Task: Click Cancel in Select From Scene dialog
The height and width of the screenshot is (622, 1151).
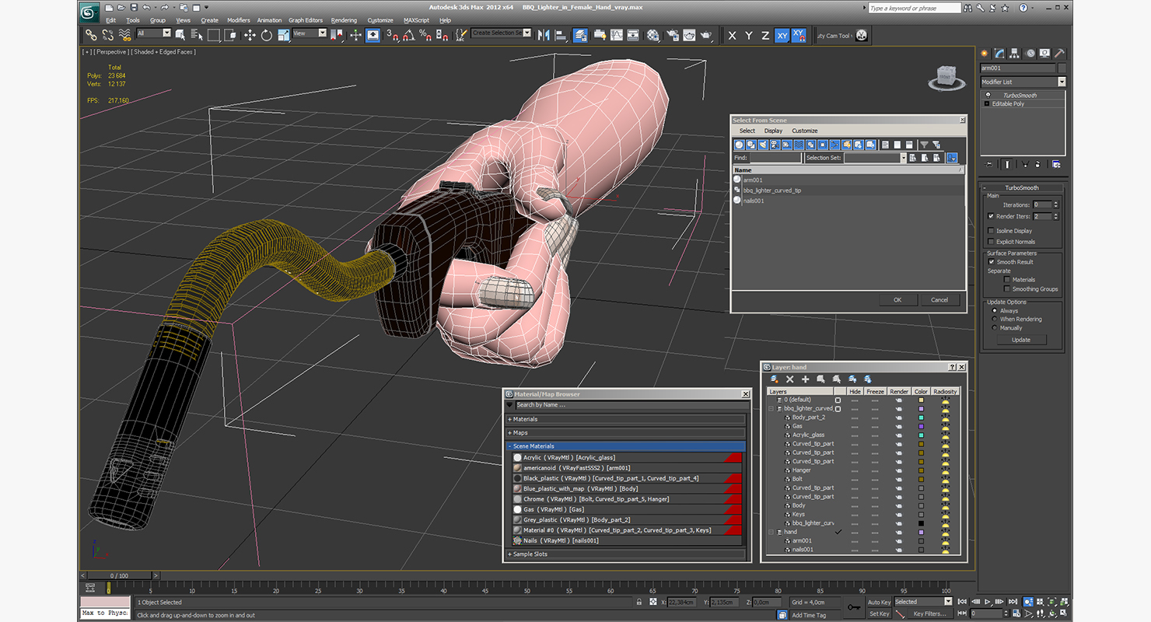Action: [x=939, y=300]
